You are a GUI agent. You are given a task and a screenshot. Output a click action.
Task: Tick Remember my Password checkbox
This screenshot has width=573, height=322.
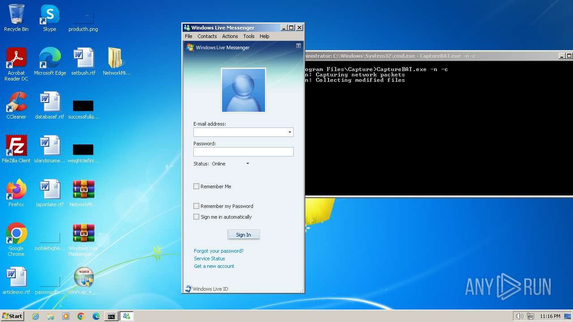pos(196,206)
